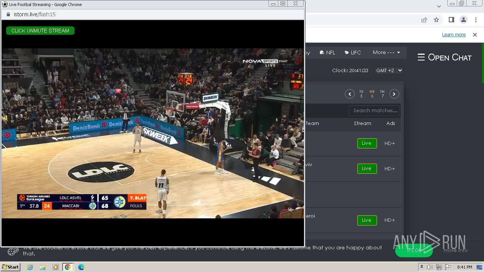The image size is (484, 272).
Task: Click the Ads column header
Action: 391,124
